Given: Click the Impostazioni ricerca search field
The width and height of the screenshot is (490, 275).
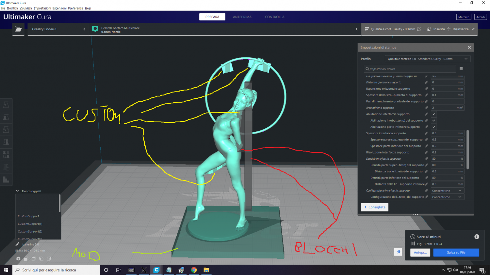Looking at the screenshot, I should 410,69.
